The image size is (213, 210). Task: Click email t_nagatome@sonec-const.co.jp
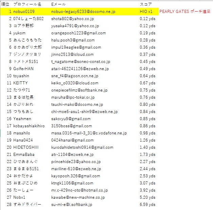(x=81, y=62)
